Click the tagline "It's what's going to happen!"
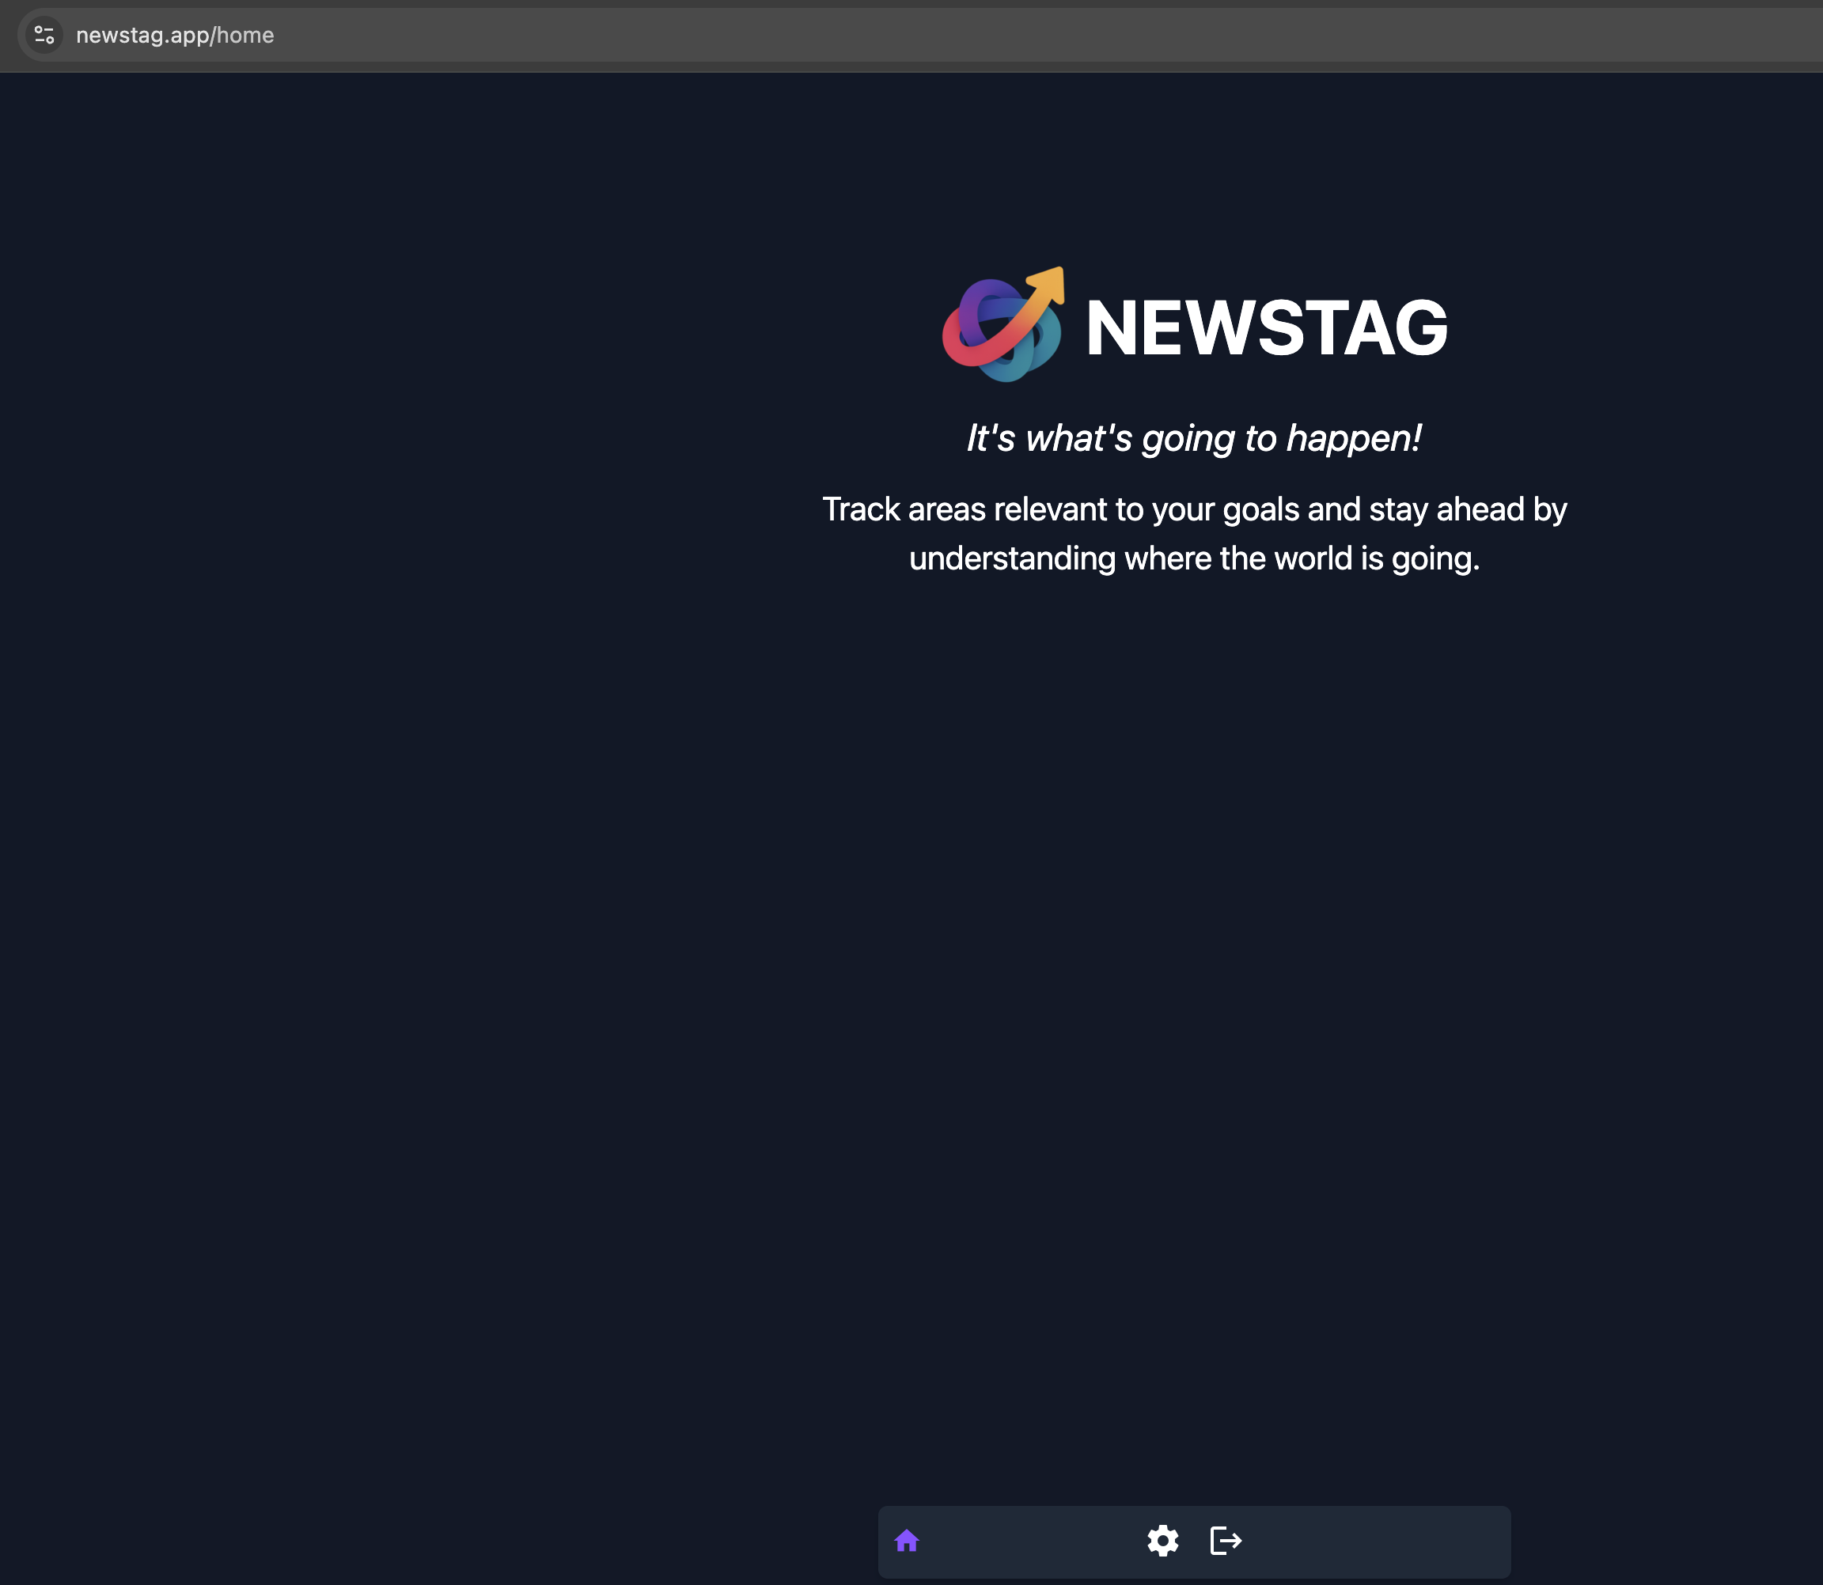The image size is (1823, 1585). click(1194, 439)
